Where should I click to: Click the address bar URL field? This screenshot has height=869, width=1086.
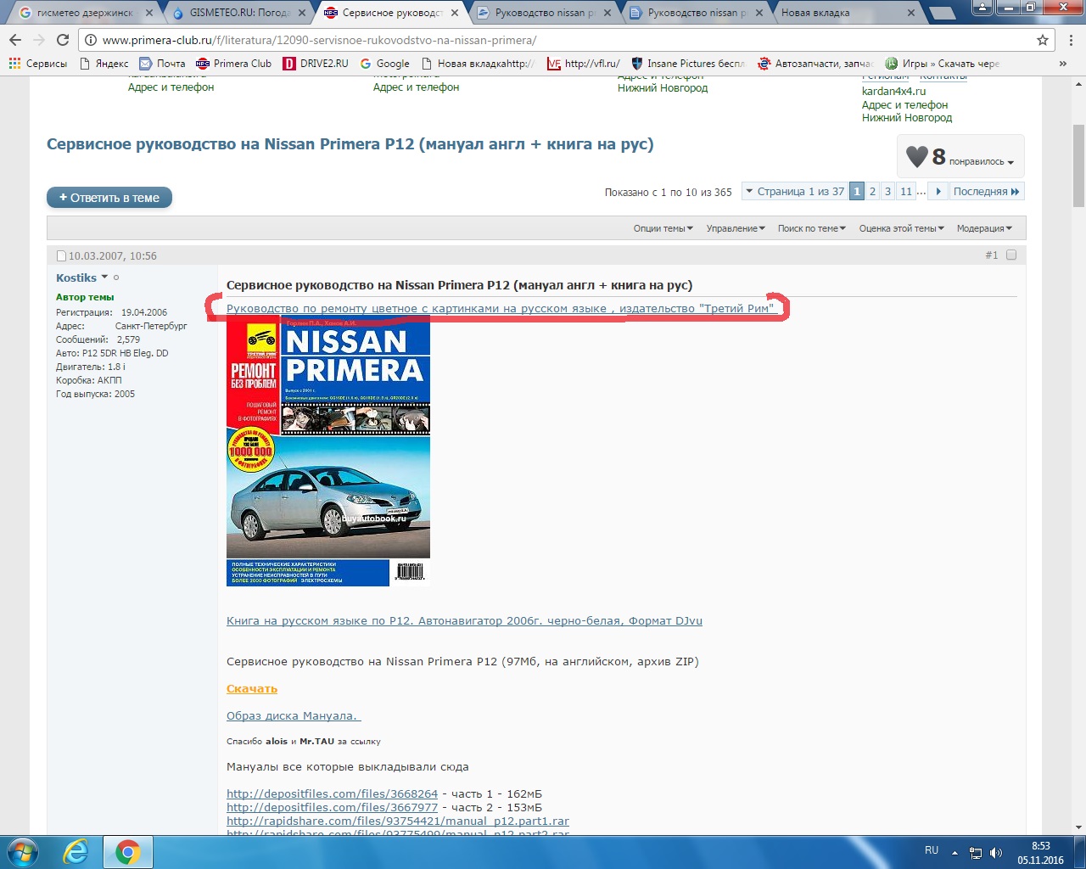tap(560, 40)
